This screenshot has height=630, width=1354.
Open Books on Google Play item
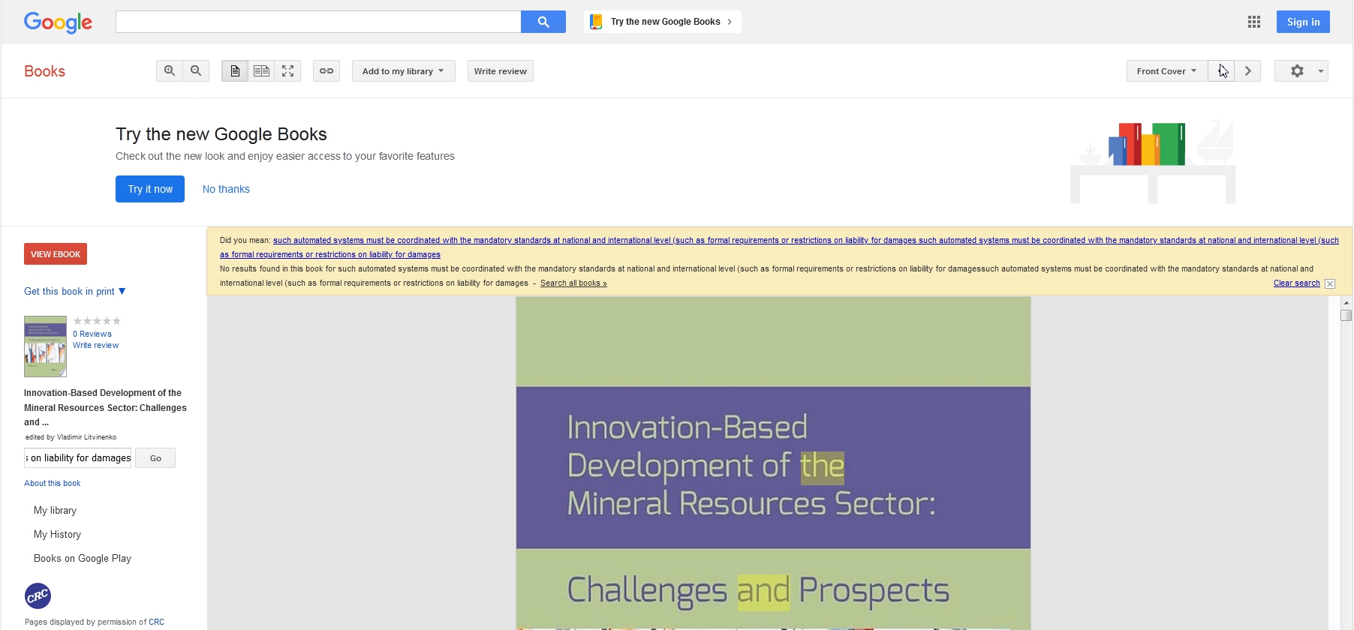[83, 558]
